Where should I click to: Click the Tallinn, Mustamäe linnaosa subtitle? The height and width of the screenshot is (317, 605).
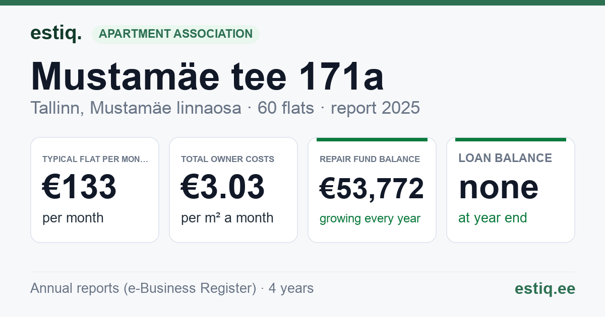(x=136, y=108)
